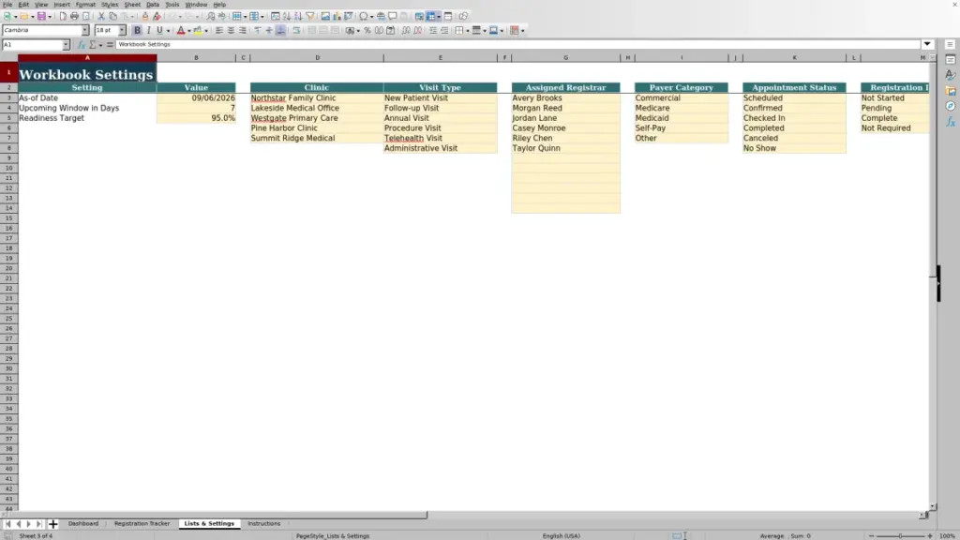Screen dimensions: 960x540
Task: Toggle Bold formatting
Action: pos(137,31)
